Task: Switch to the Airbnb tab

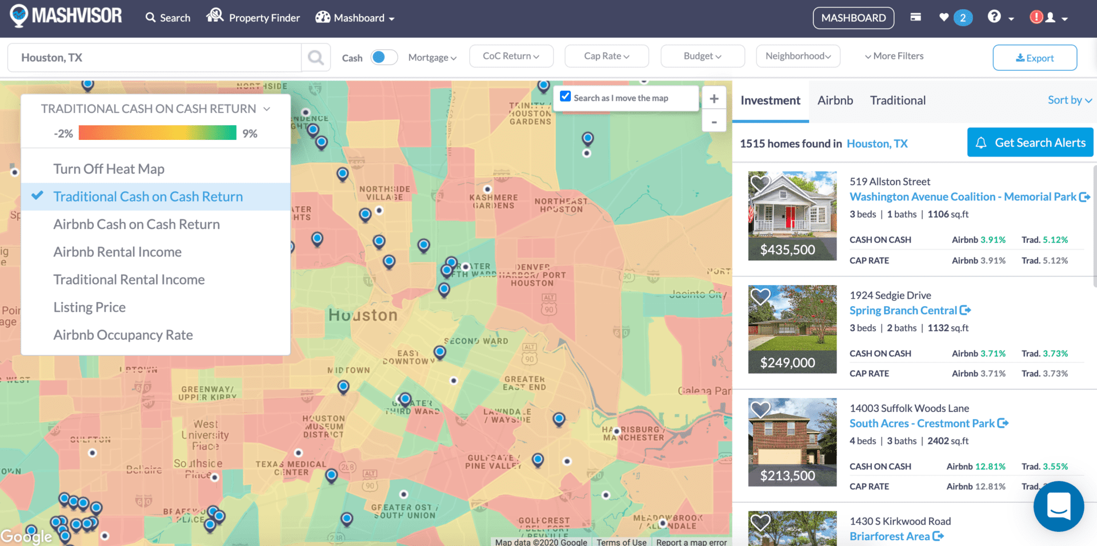Action: click(x=835, y=101)
